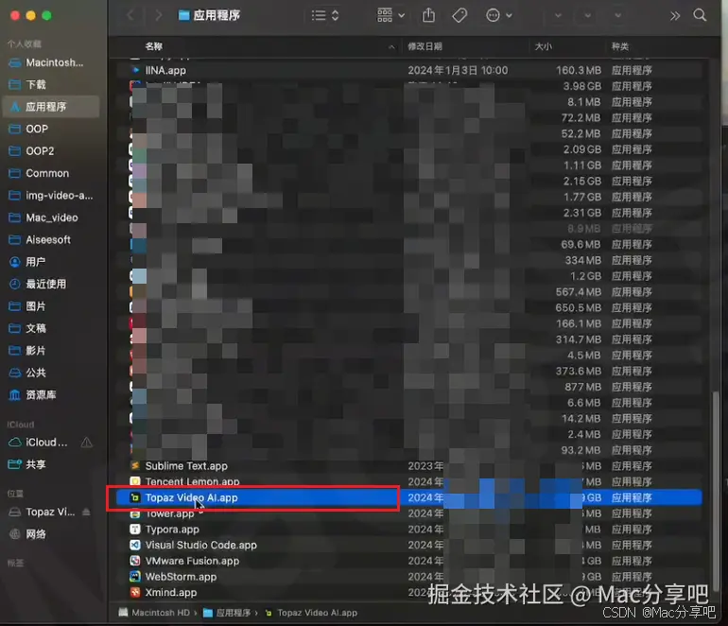This screenshot has height=626, width=728.
Task: Open 图片 folder in the sidebar
Action: pyautogui.click(x=51, y=306)
